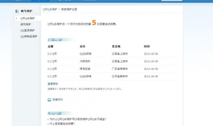Viewport: 213px width, 126px height.
Task: Click the 我要评价 comment icon
Action: (x=49, y=100)
